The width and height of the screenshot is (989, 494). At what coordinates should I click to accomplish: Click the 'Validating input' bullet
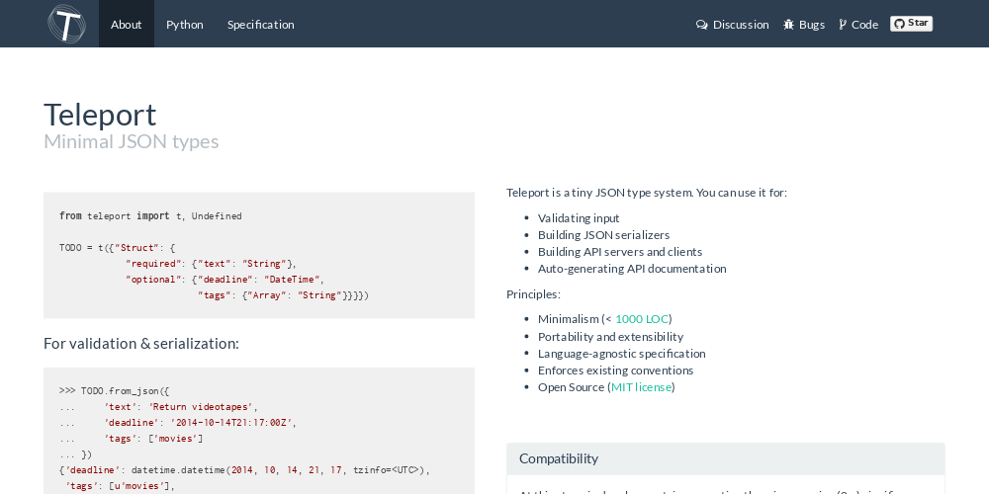[579, 218]
